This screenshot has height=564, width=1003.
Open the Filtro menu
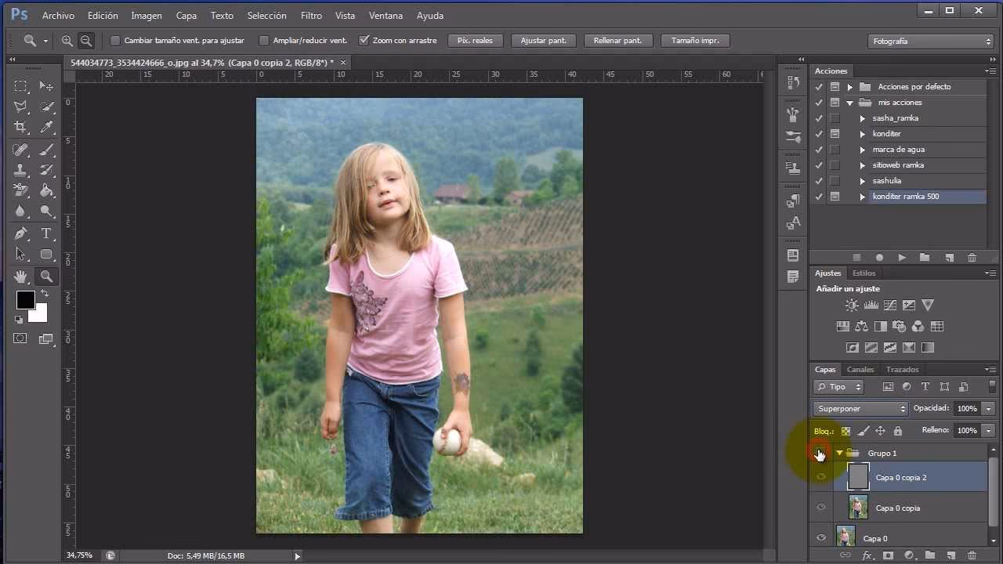coord(311,15)
